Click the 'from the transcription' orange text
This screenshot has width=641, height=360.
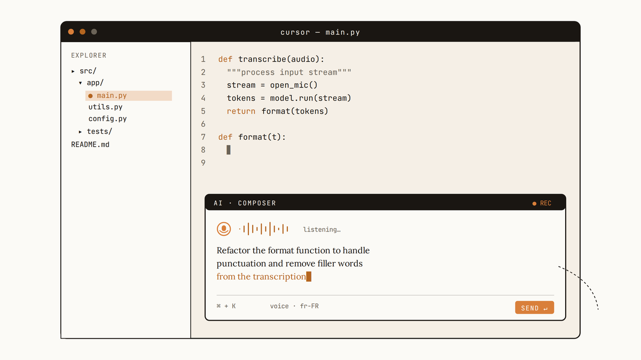click(x=261, y=277)
